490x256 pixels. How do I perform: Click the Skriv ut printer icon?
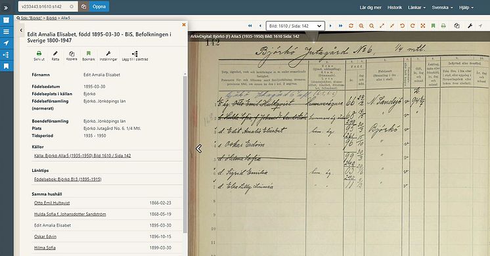point(39,56)
